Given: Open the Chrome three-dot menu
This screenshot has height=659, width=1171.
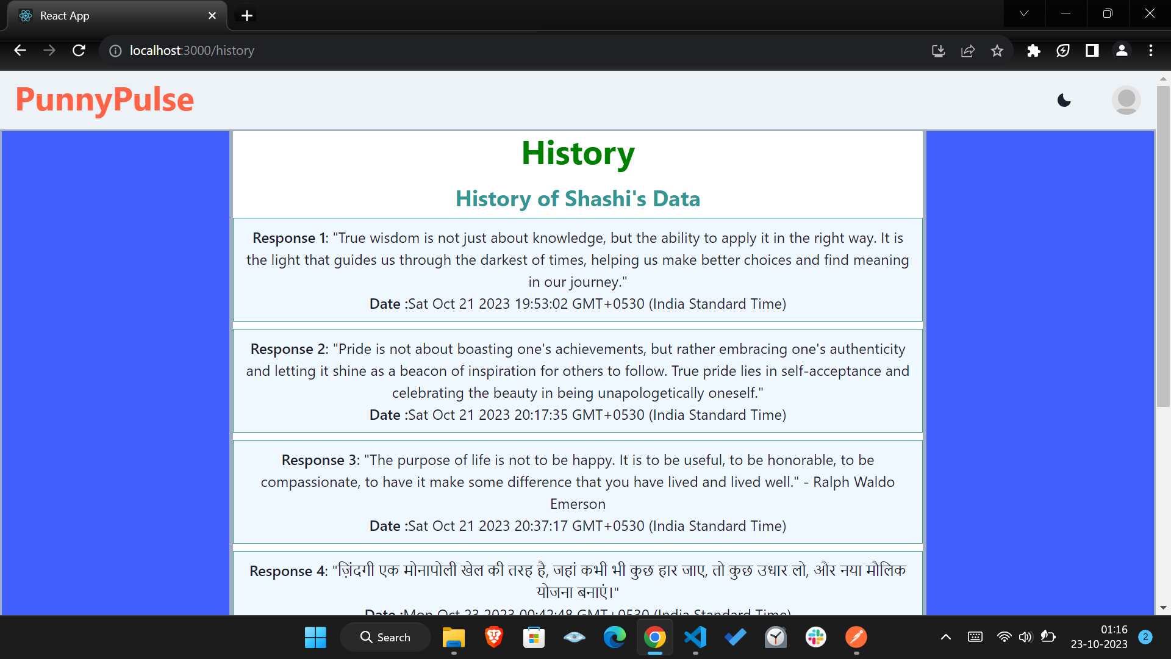Looking at the screenshot, I should tap(1151, 51).
